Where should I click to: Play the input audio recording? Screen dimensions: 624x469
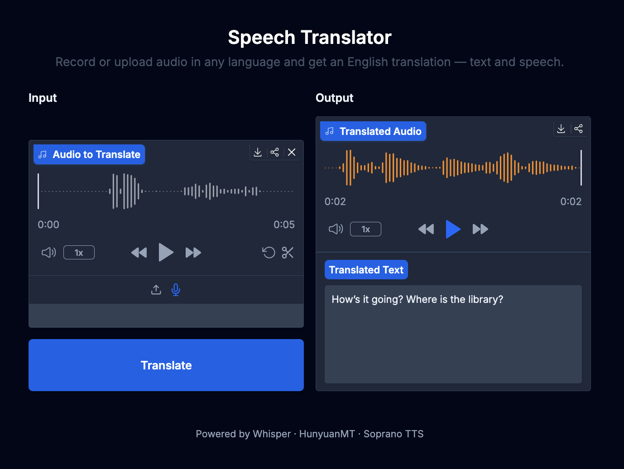click(x=166, y=253)
